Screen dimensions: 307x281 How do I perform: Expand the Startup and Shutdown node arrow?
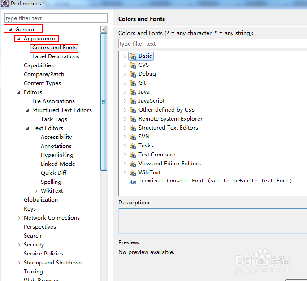19,263
